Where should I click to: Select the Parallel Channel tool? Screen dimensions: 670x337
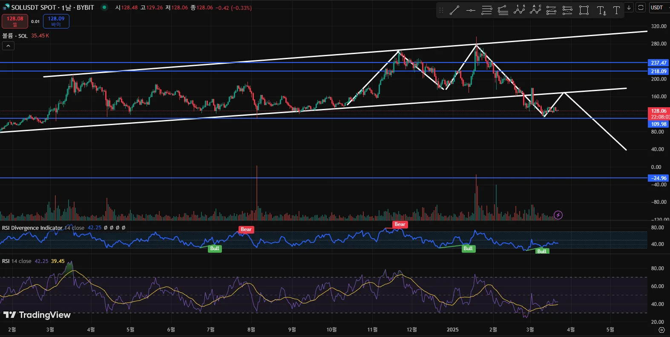487,10
